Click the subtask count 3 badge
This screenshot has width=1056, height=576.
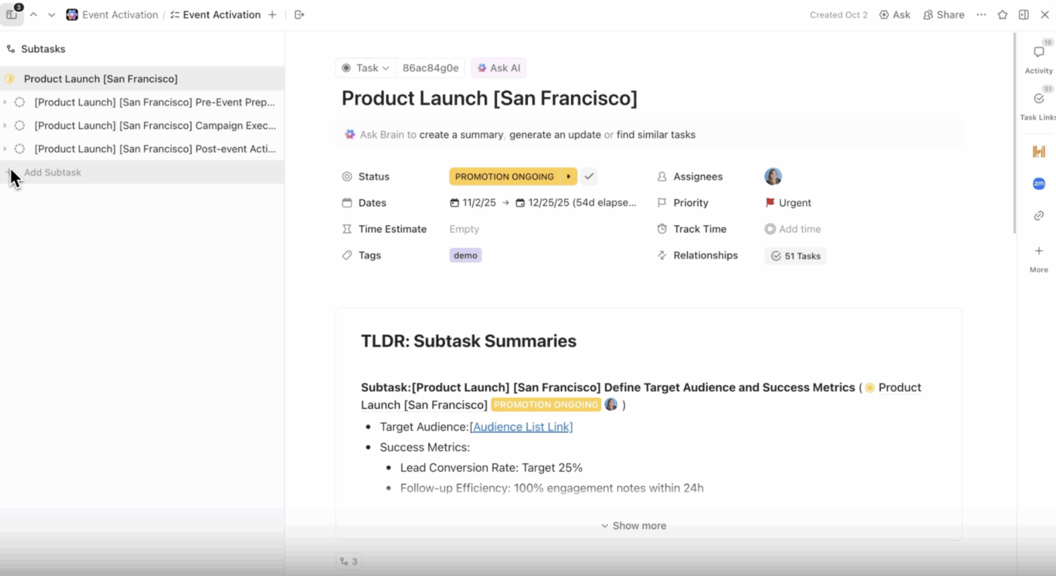point(348,562)
